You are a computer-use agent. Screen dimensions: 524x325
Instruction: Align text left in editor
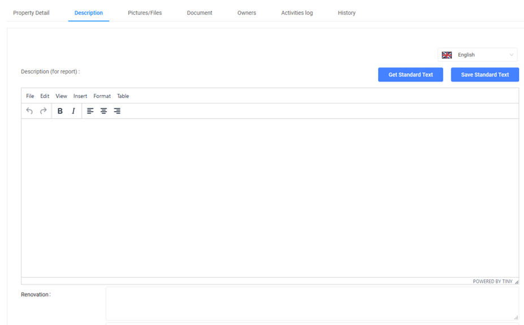coord(90,111)
